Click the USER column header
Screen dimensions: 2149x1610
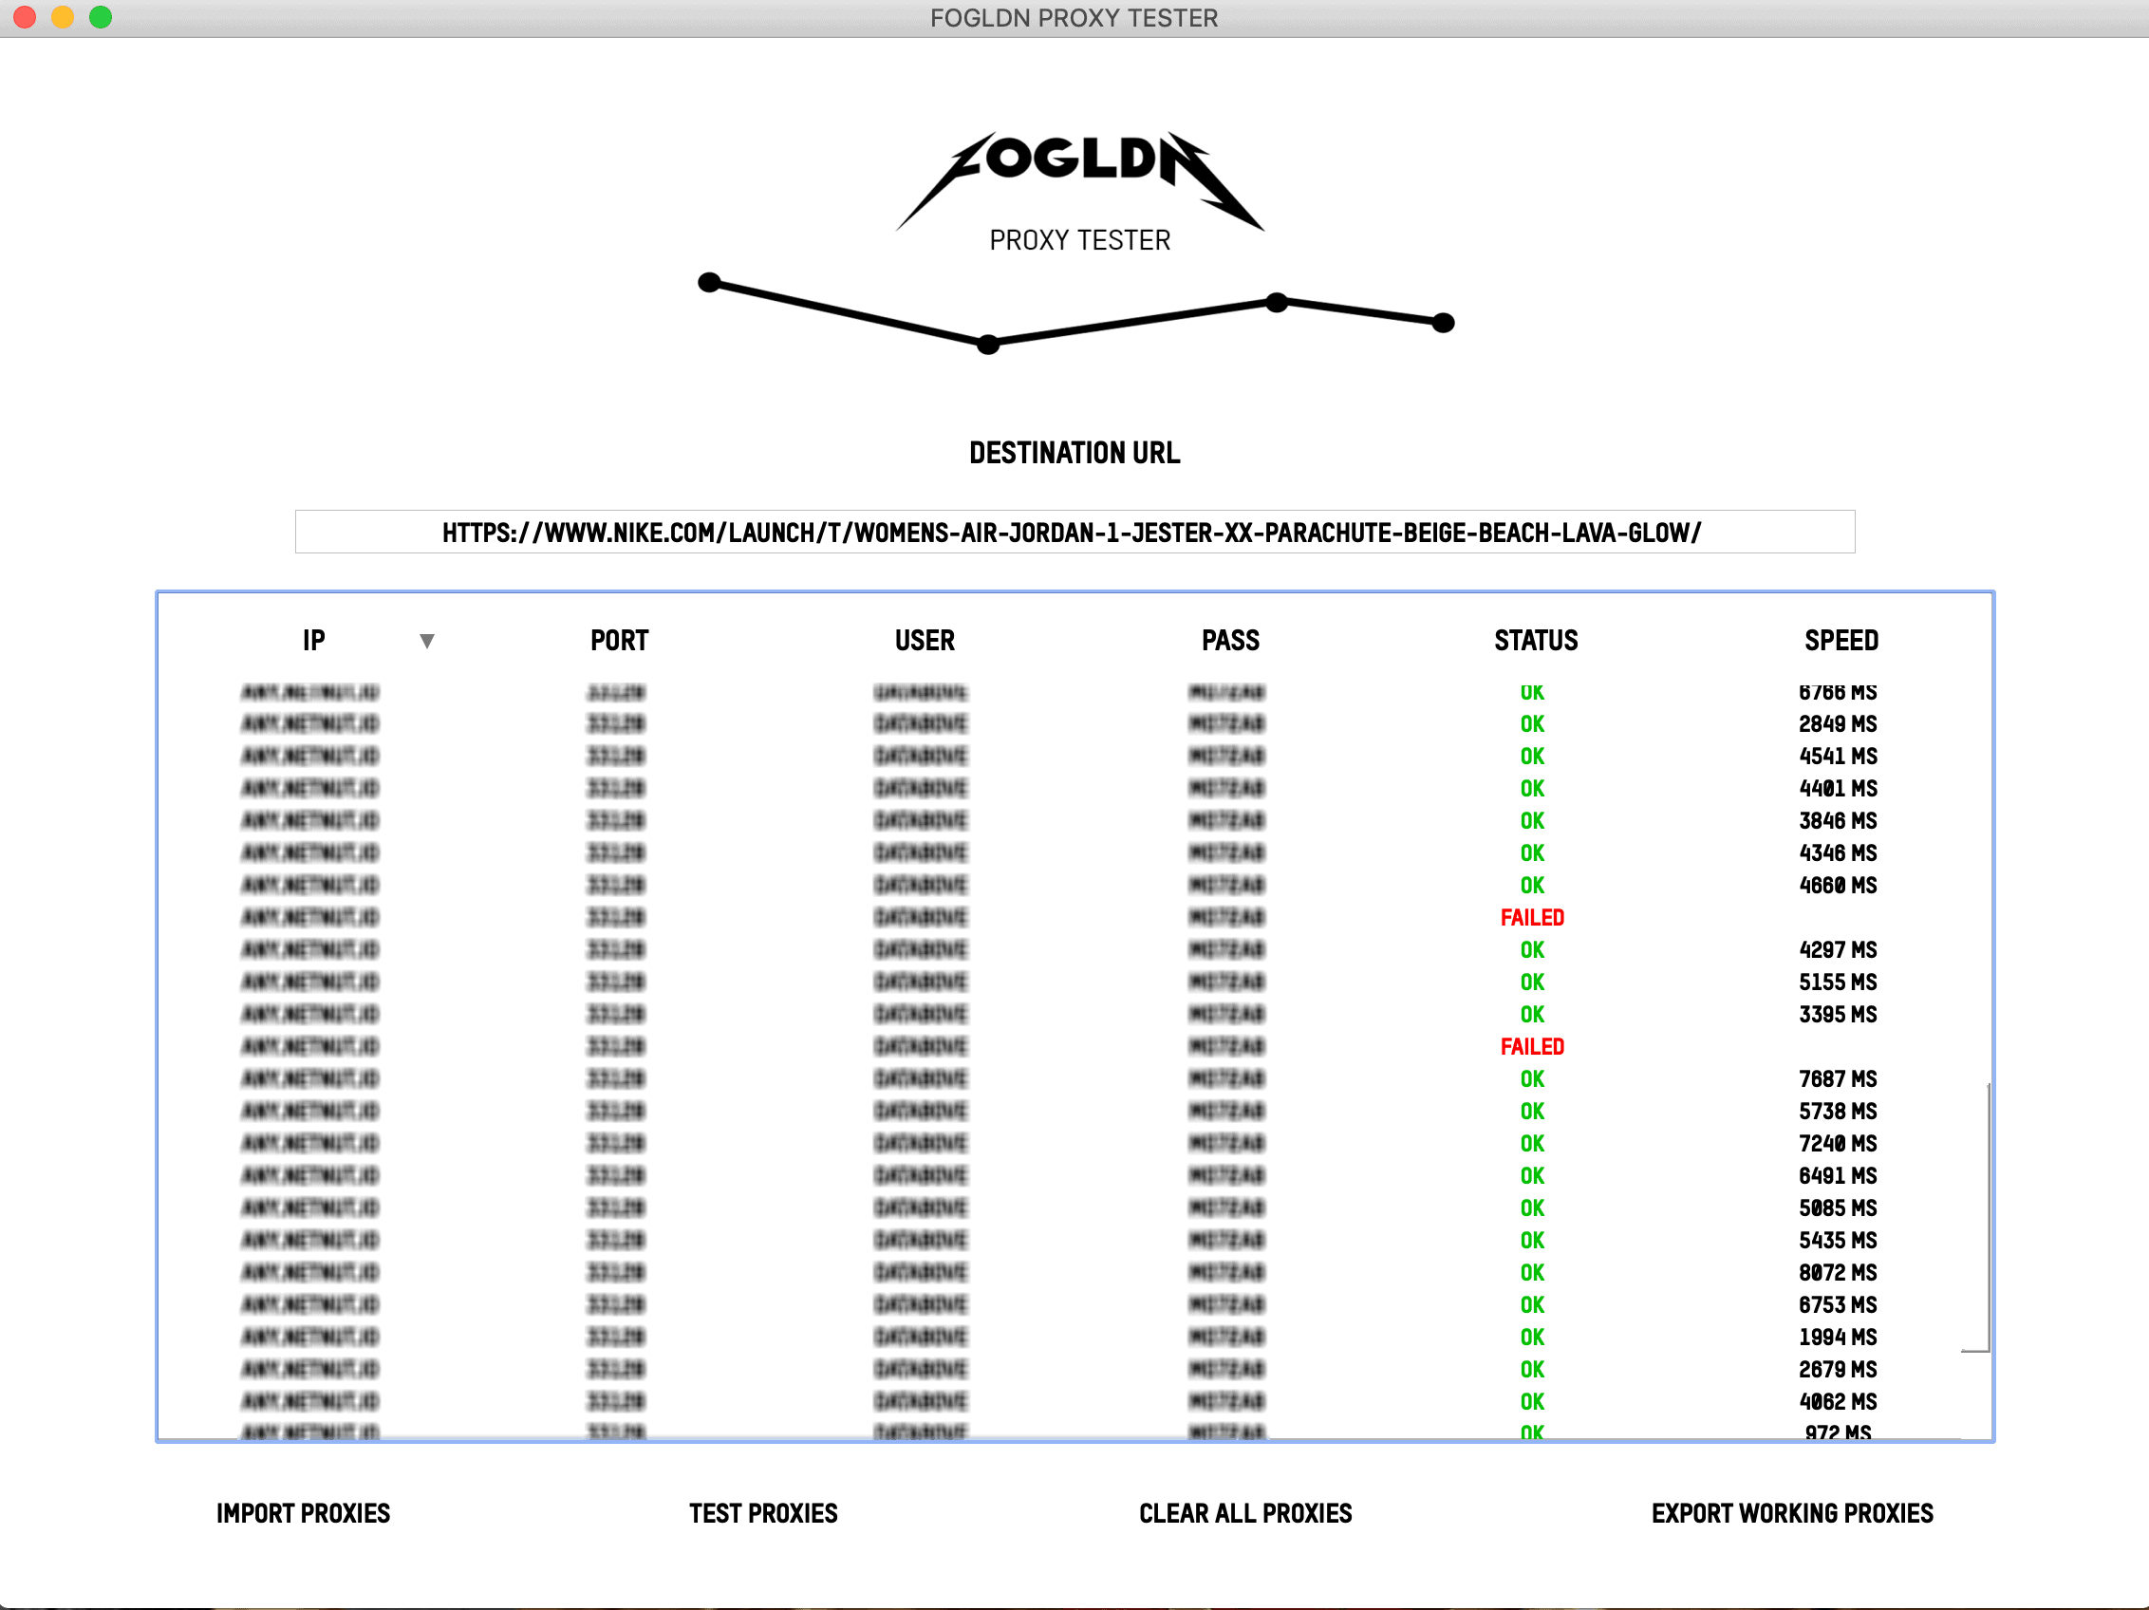[x=925, y=641]
